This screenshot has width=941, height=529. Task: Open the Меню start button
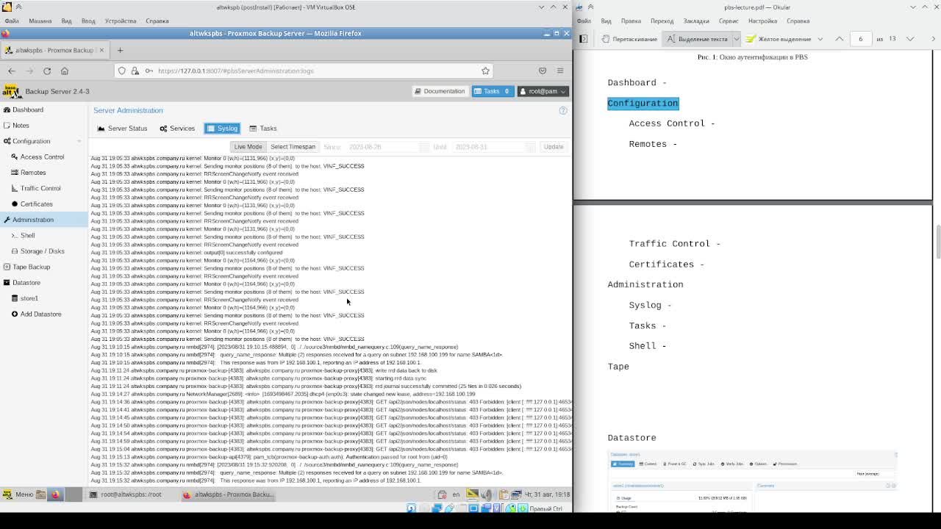click(x=18, y=494)
